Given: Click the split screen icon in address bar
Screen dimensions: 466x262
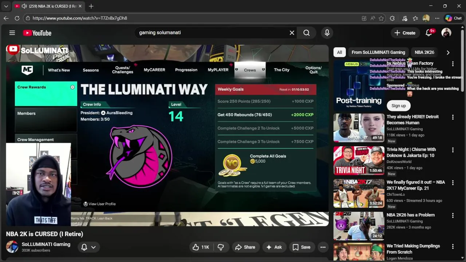Looking at the screenshot, I should 364,18.
